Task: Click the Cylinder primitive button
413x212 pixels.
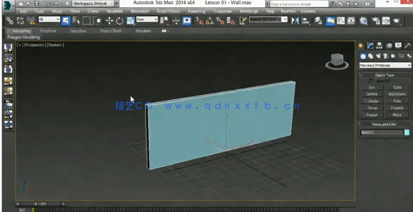Action: 372,101
